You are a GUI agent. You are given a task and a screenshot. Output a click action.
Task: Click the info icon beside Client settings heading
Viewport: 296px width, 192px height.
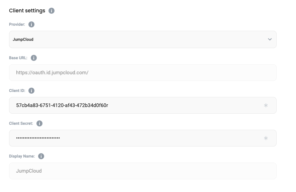52,11
